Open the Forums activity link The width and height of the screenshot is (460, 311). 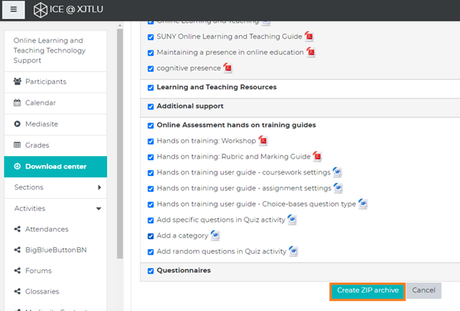point(38,271)
